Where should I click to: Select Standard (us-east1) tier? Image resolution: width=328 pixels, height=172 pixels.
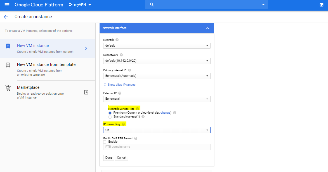click(x=110, y=117)
